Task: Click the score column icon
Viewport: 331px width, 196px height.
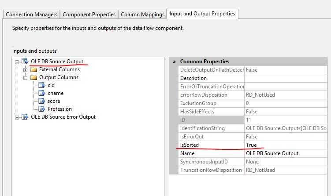Action: tap(42, 101)
